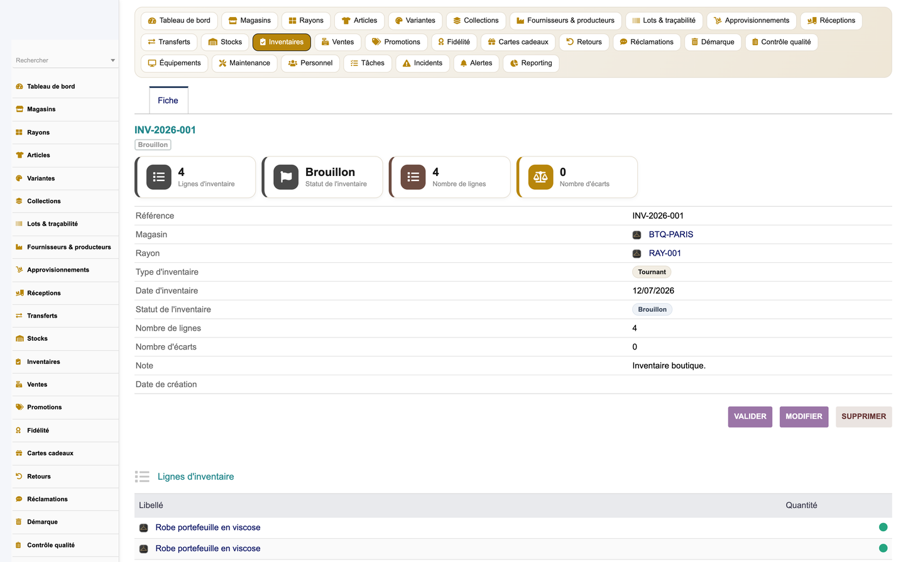
Task: Click the list icon beside Lignes d'inventaire heading
Action: click(142, 477)
